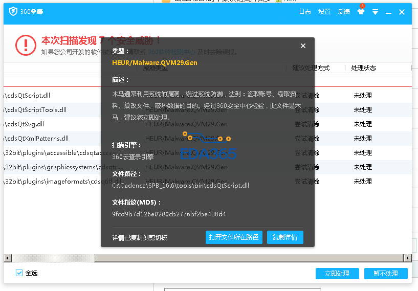Screen dimensions: 418x291
Task: Minimize the 360杀毒 window
Action: (x=389, y=12)
